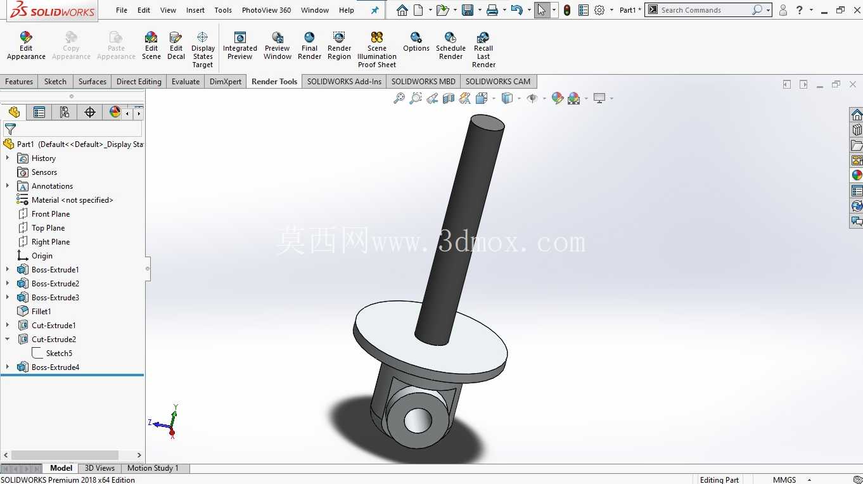Open the Edit Appearance tool

[26, 46]
